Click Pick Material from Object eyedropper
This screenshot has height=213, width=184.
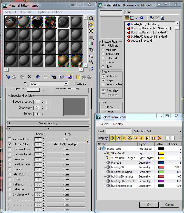coord(26,84)
